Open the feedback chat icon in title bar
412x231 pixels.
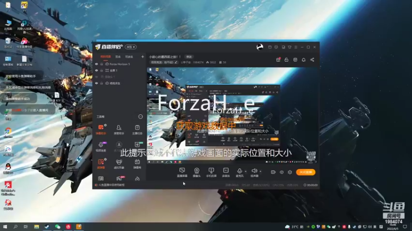[276, 47]
